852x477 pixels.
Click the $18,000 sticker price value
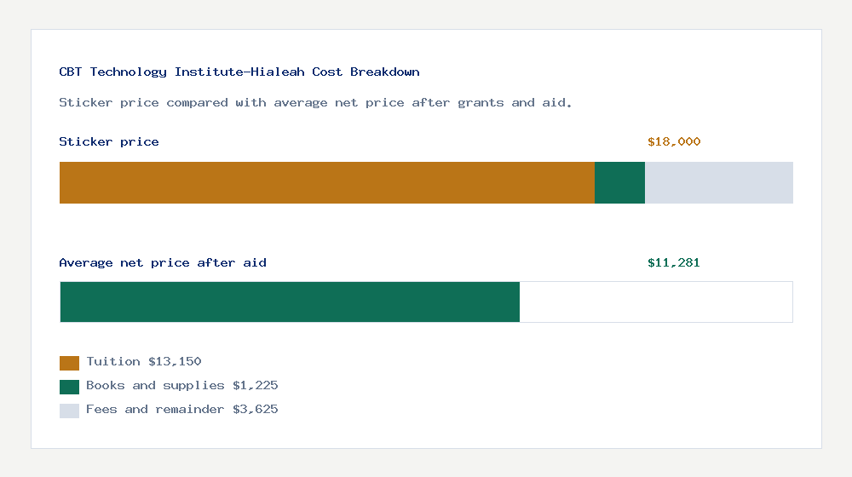(x=674, y=141)
